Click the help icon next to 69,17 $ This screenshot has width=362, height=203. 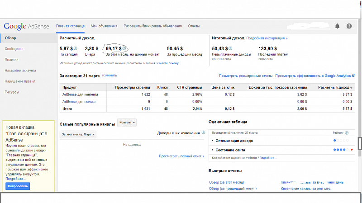point(124,48)
